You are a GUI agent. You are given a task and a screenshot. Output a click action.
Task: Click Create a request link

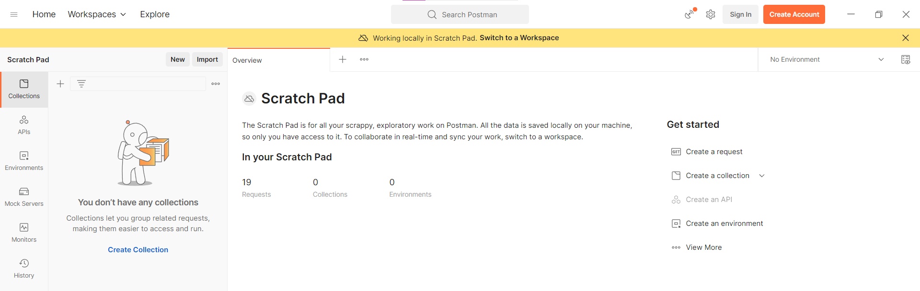(x=714, y=152)
